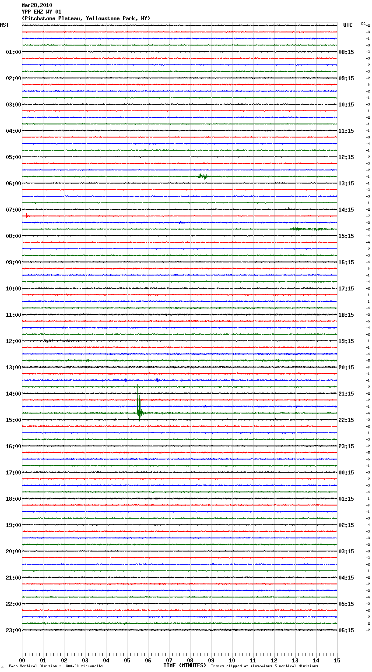Click the black noise burst on the 12:00 trace
372x672 pixels.
(x=48, y=340)
